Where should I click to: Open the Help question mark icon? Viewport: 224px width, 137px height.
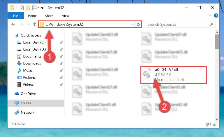point(216,15)
